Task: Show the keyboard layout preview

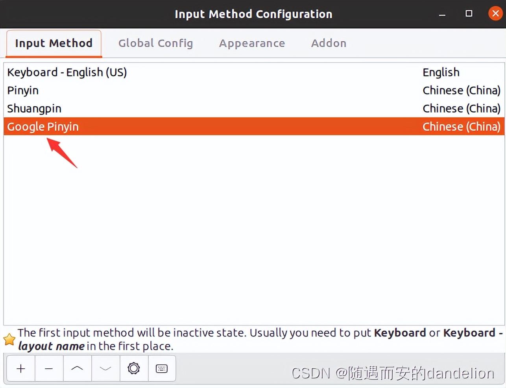Action: tap(162, 368)
